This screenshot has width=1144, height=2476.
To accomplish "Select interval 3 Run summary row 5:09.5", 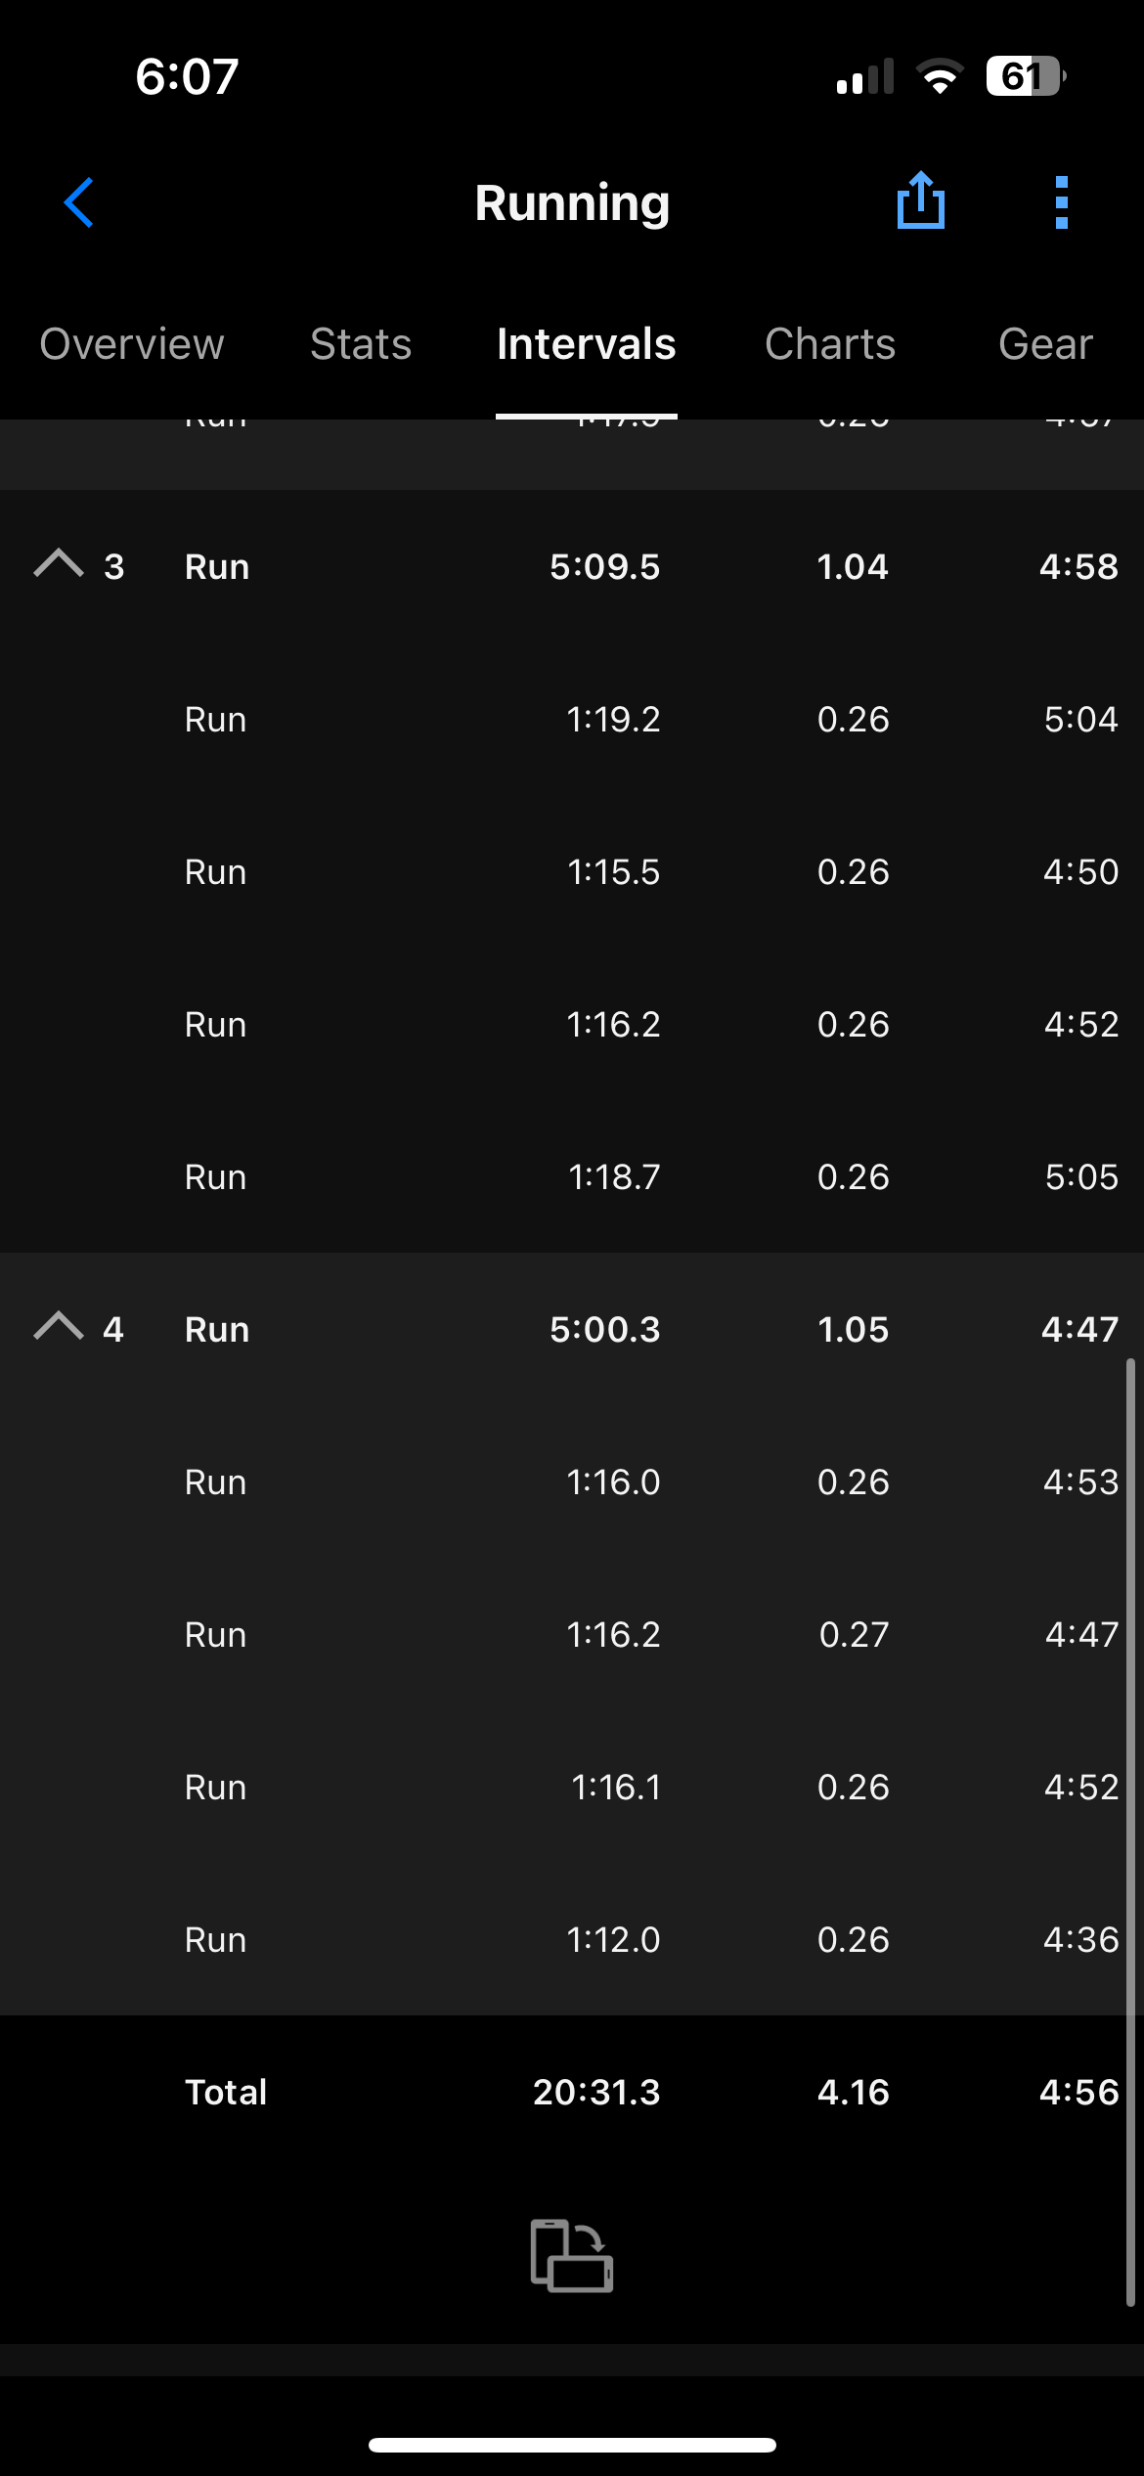I will pyautogui.click(x=572, y=566).
